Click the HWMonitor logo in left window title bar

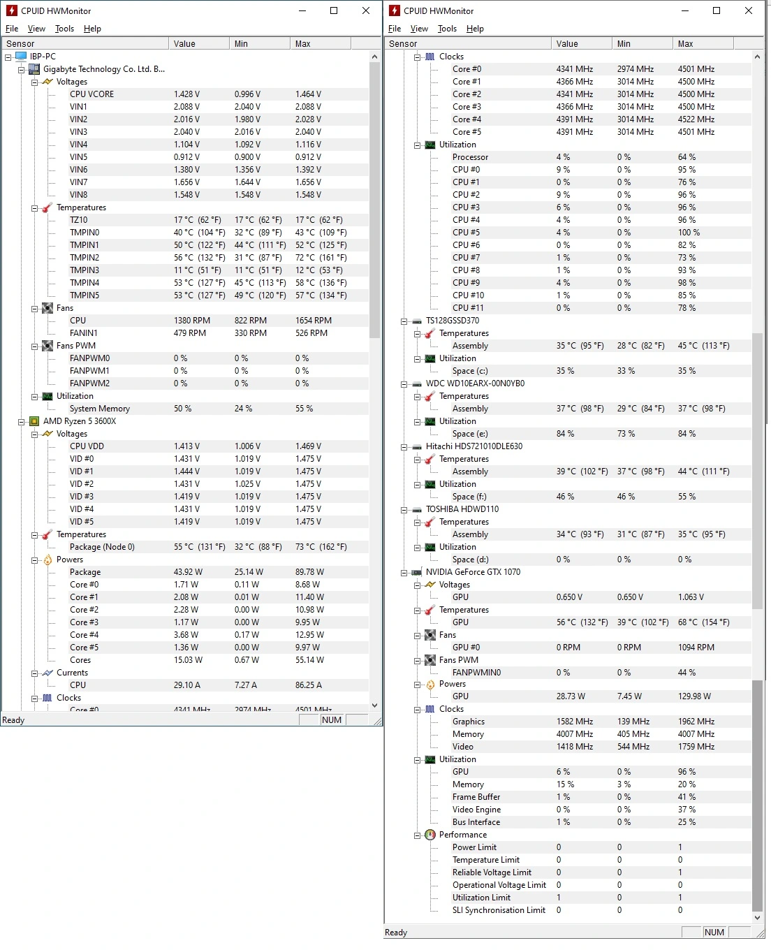(12, 10)
